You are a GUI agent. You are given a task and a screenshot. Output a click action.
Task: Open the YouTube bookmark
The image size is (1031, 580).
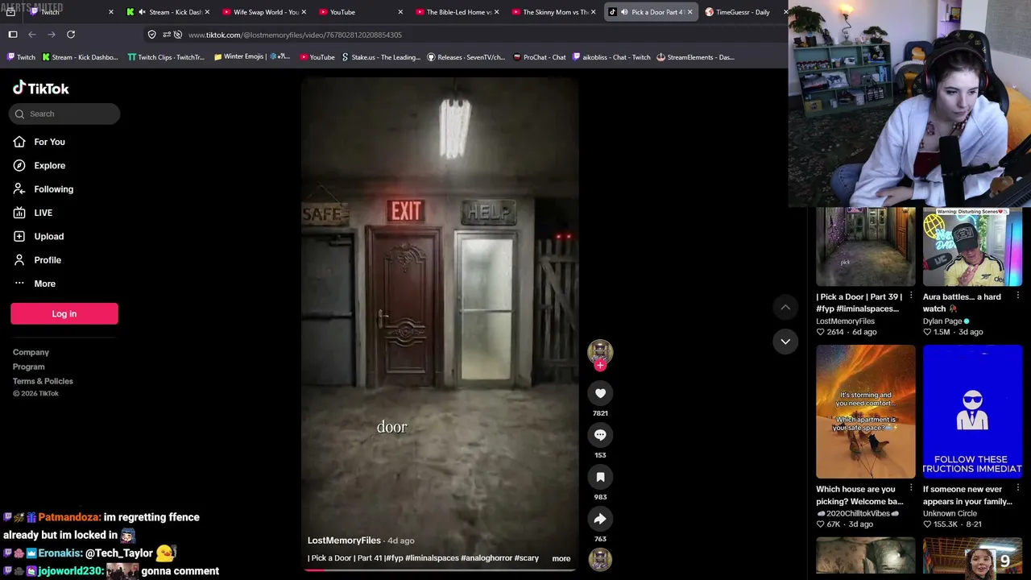coord(317,57)
